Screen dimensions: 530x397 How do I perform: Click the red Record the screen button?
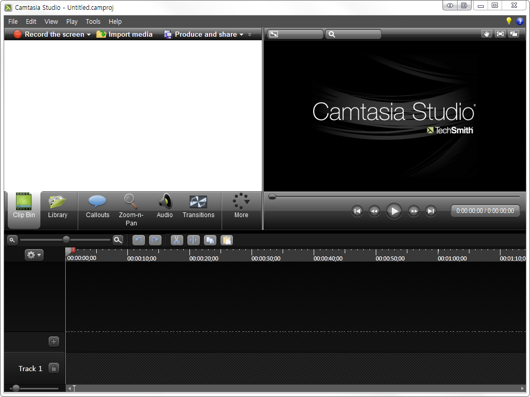pyautogui.click(x=49, y=35)
